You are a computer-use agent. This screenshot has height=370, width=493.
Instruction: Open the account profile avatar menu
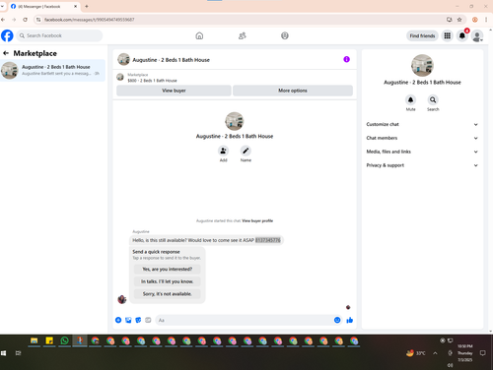click(x=477, y=35)
